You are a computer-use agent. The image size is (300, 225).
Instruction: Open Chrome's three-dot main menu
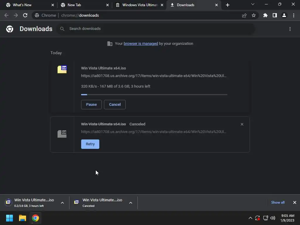point(294,15)
